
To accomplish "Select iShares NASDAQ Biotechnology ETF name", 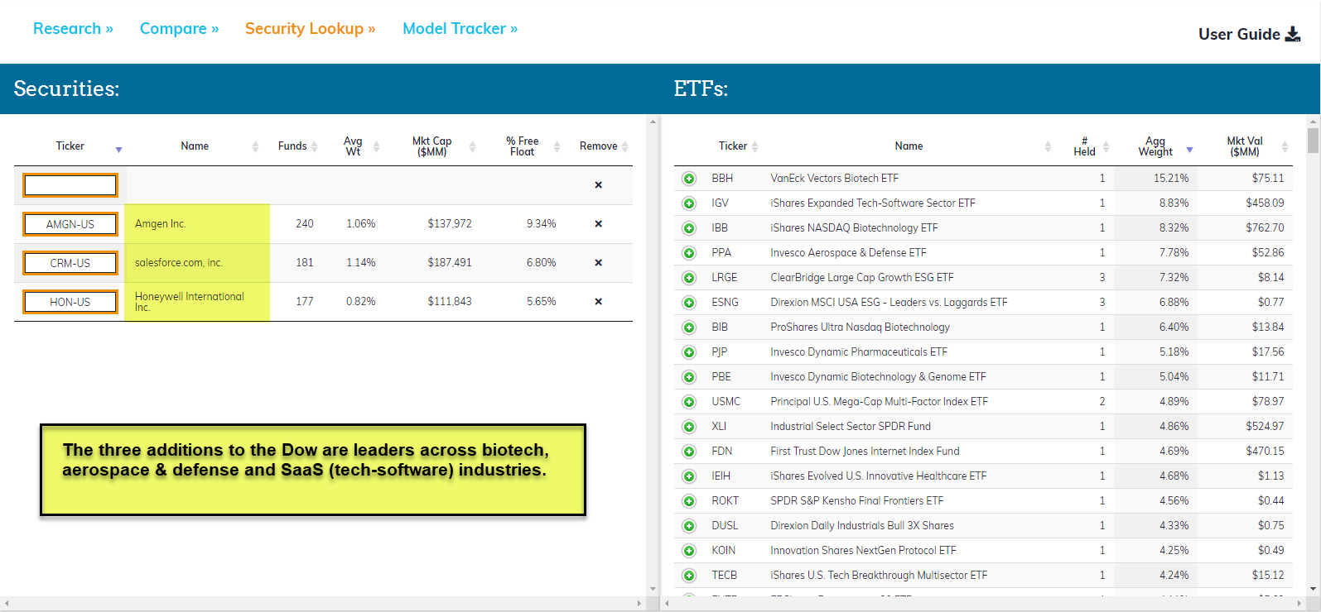I will click(x=854, y=228).
